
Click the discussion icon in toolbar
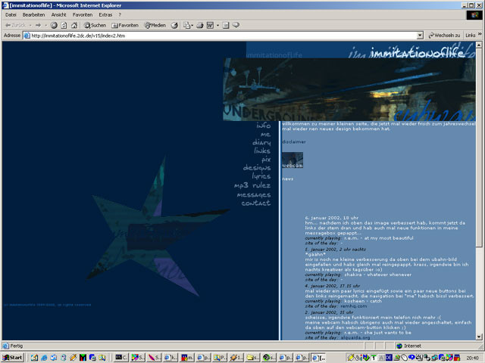coord(226,25)
